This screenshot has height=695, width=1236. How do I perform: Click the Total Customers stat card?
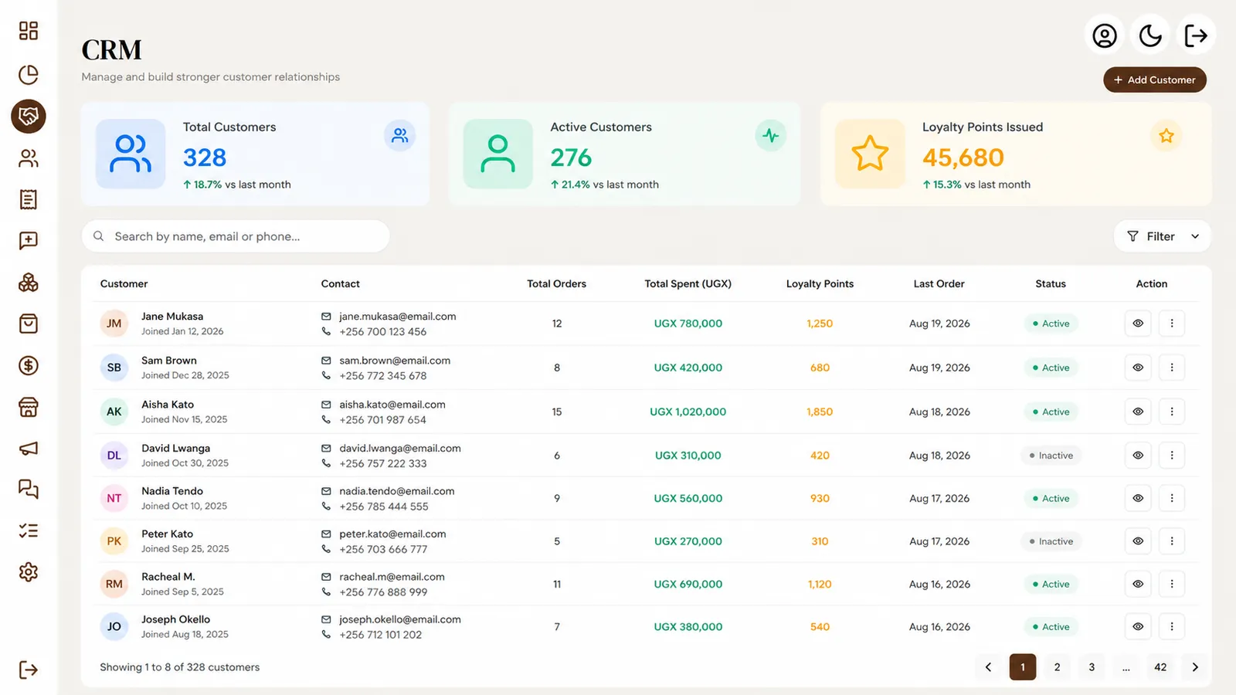[255, 154]
